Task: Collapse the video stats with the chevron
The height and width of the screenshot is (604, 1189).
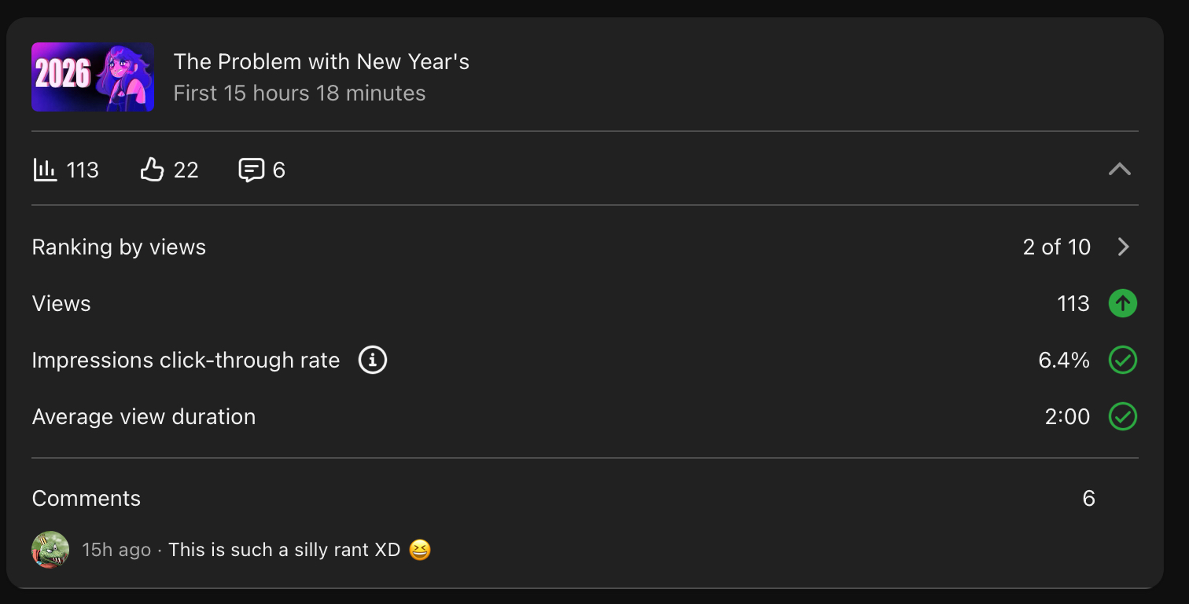Action: [1119, 170]
